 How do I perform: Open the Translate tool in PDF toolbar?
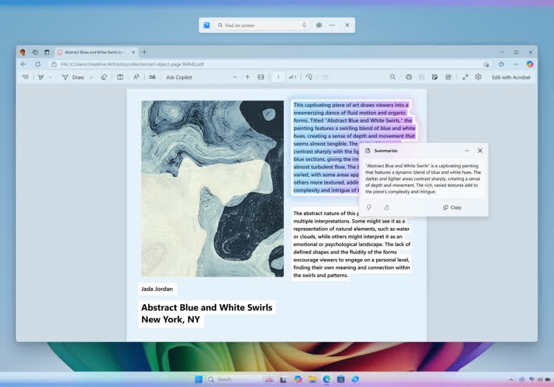pyautogui.click(x=152, y=77)
